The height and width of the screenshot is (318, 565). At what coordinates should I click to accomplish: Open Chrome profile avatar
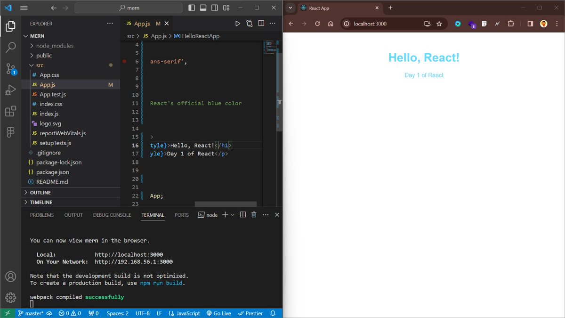pos(544,24)
